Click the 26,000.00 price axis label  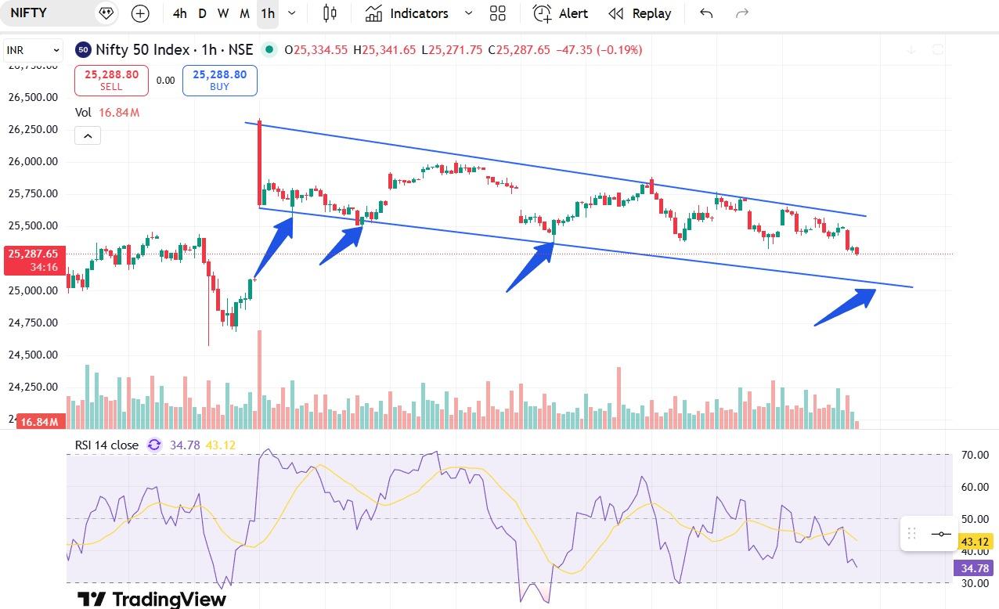tap(33, 161)
